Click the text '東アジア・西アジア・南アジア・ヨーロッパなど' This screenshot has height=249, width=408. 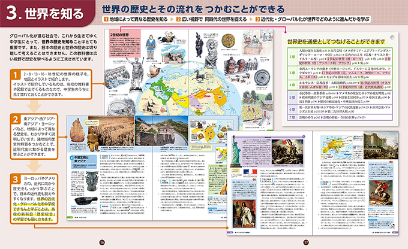[34, 124]
